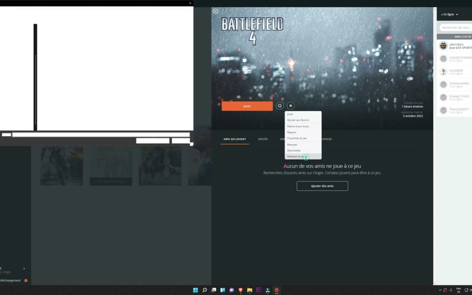Screen dimensions: 472x295
Task: Choose Réparer from the menu
Action: tap(303, 132)
